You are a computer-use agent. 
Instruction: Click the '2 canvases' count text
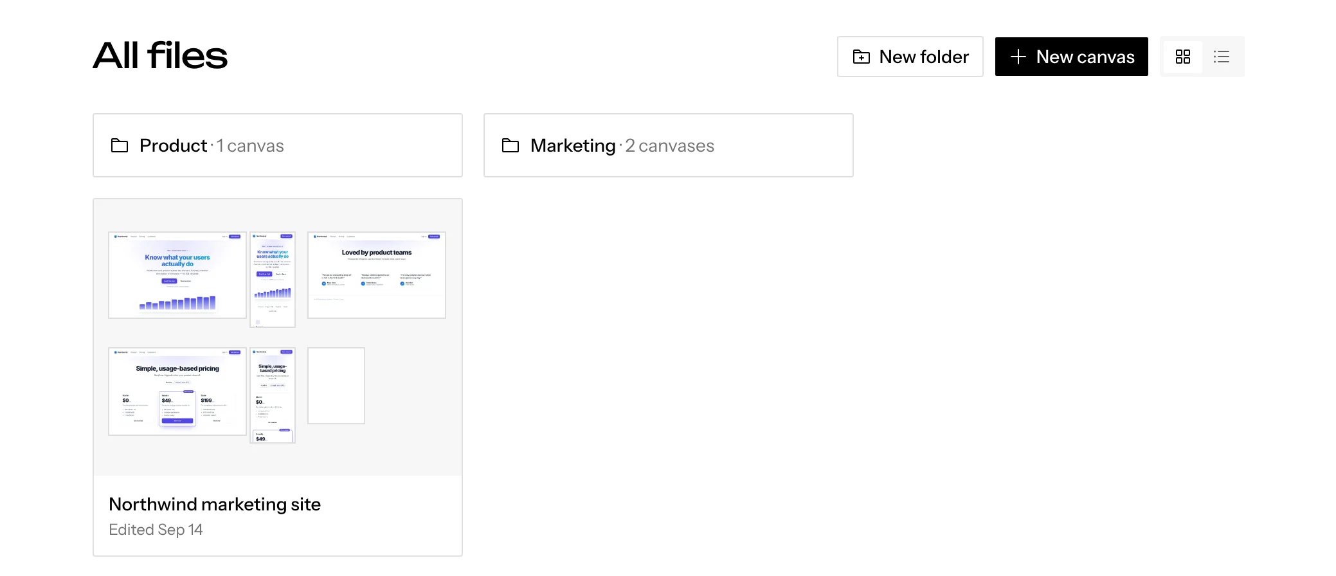(x=670, y=146)
